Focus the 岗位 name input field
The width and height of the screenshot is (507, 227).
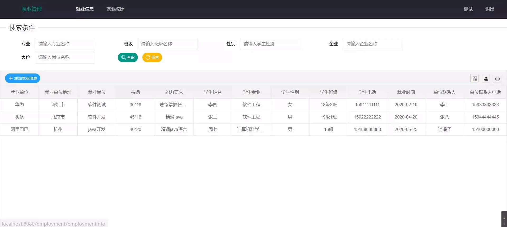click(65, 57)
